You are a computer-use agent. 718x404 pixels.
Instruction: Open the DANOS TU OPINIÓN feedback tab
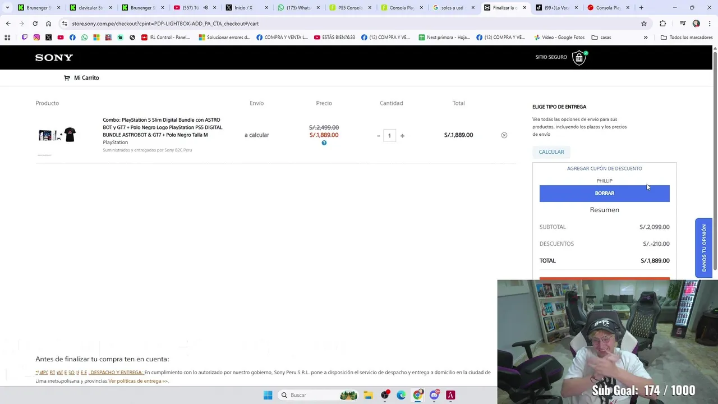tap(703, 248)
